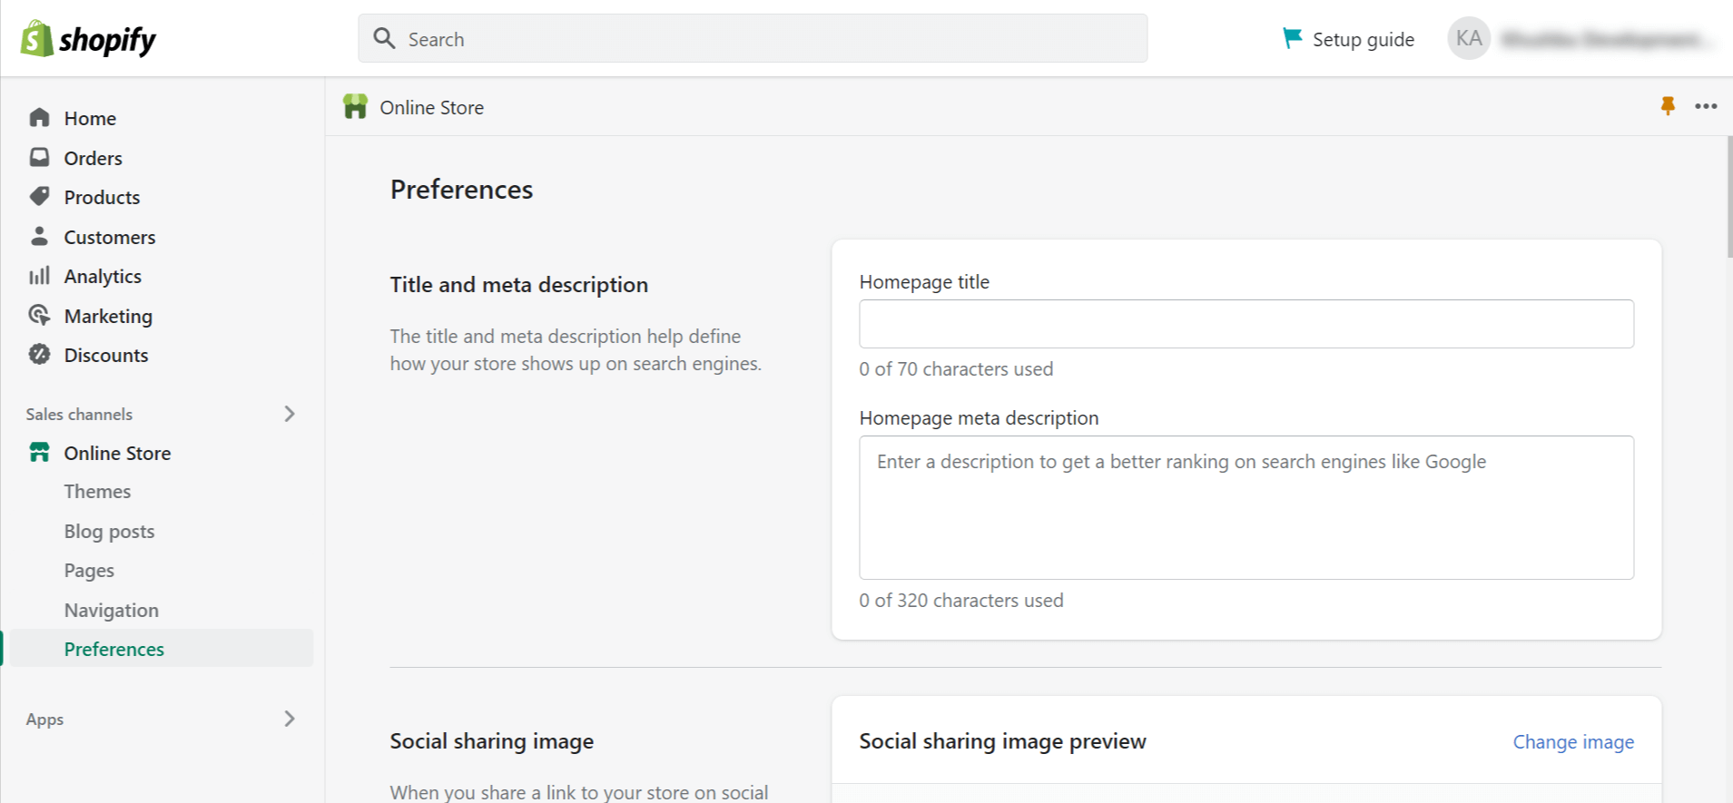
Task: Click the Preferences page heading
Action: click(x=461, y=189)
